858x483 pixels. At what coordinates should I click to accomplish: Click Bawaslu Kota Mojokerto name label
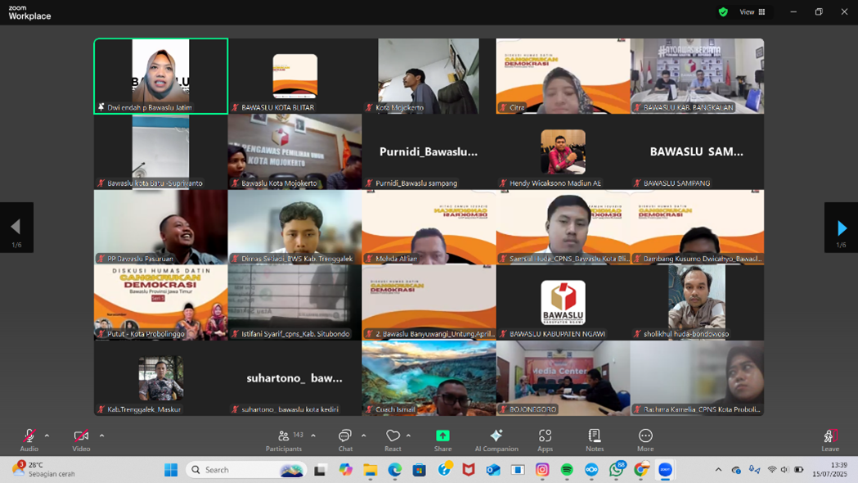pyautogui.click(x=279, y=183)
